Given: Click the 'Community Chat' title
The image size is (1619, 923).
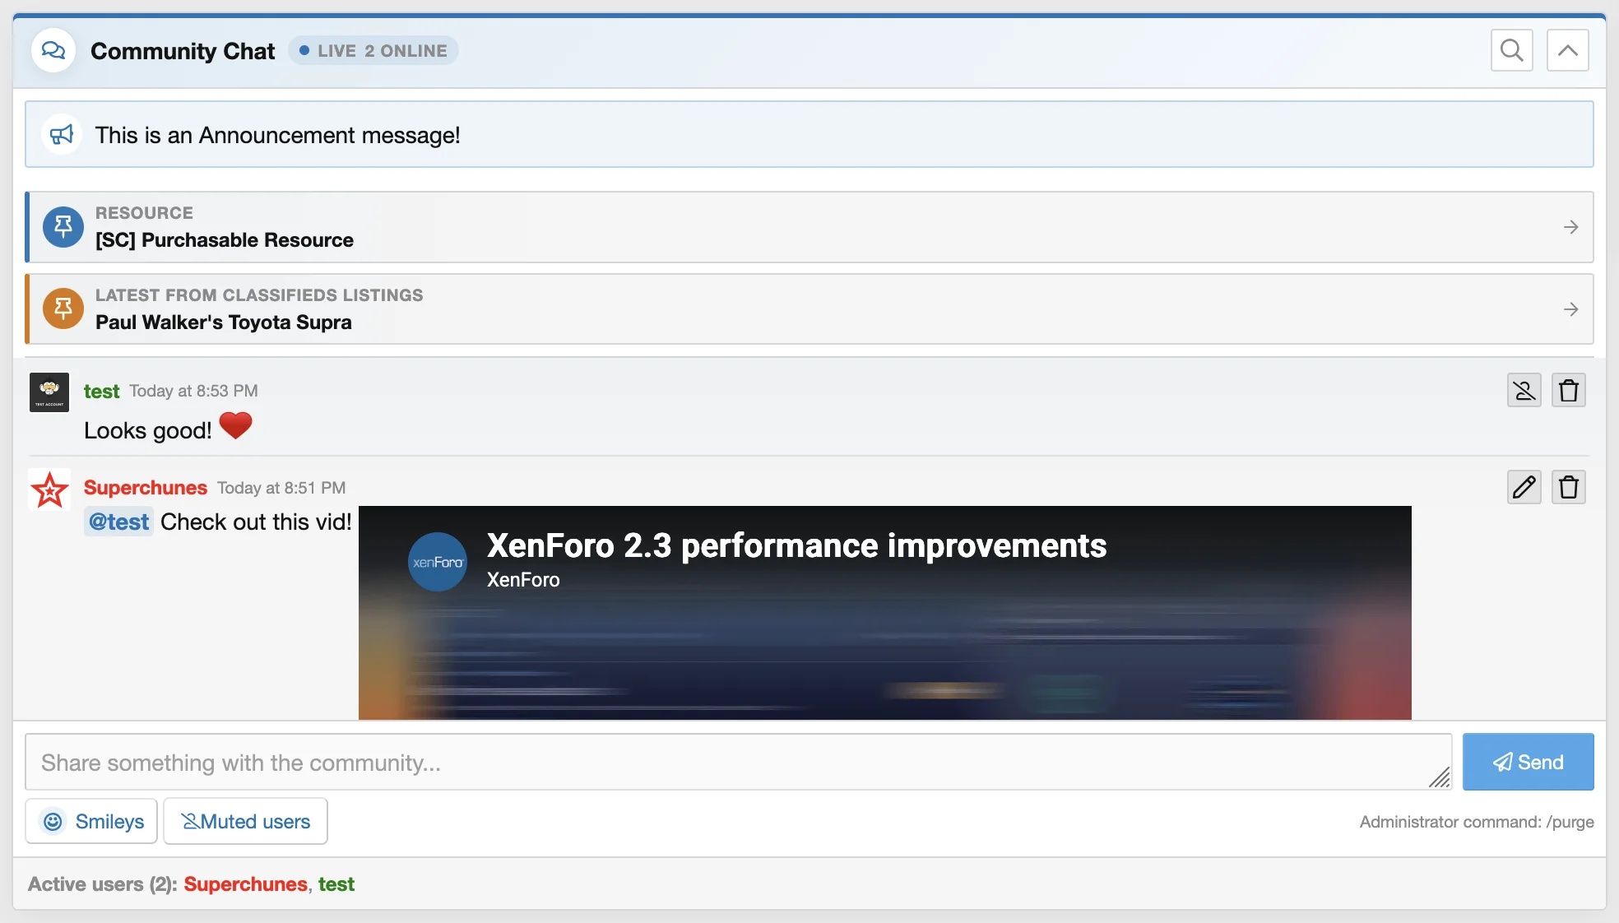Looking at the screenshot, I should (183, 51).
